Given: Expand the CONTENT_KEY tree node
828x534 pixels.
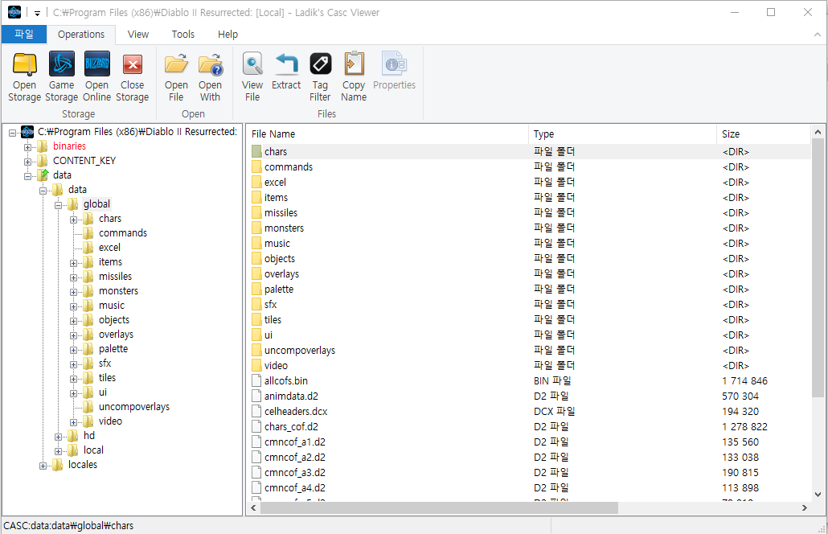Looking at the screenshot, I should (x=27, y=162).
